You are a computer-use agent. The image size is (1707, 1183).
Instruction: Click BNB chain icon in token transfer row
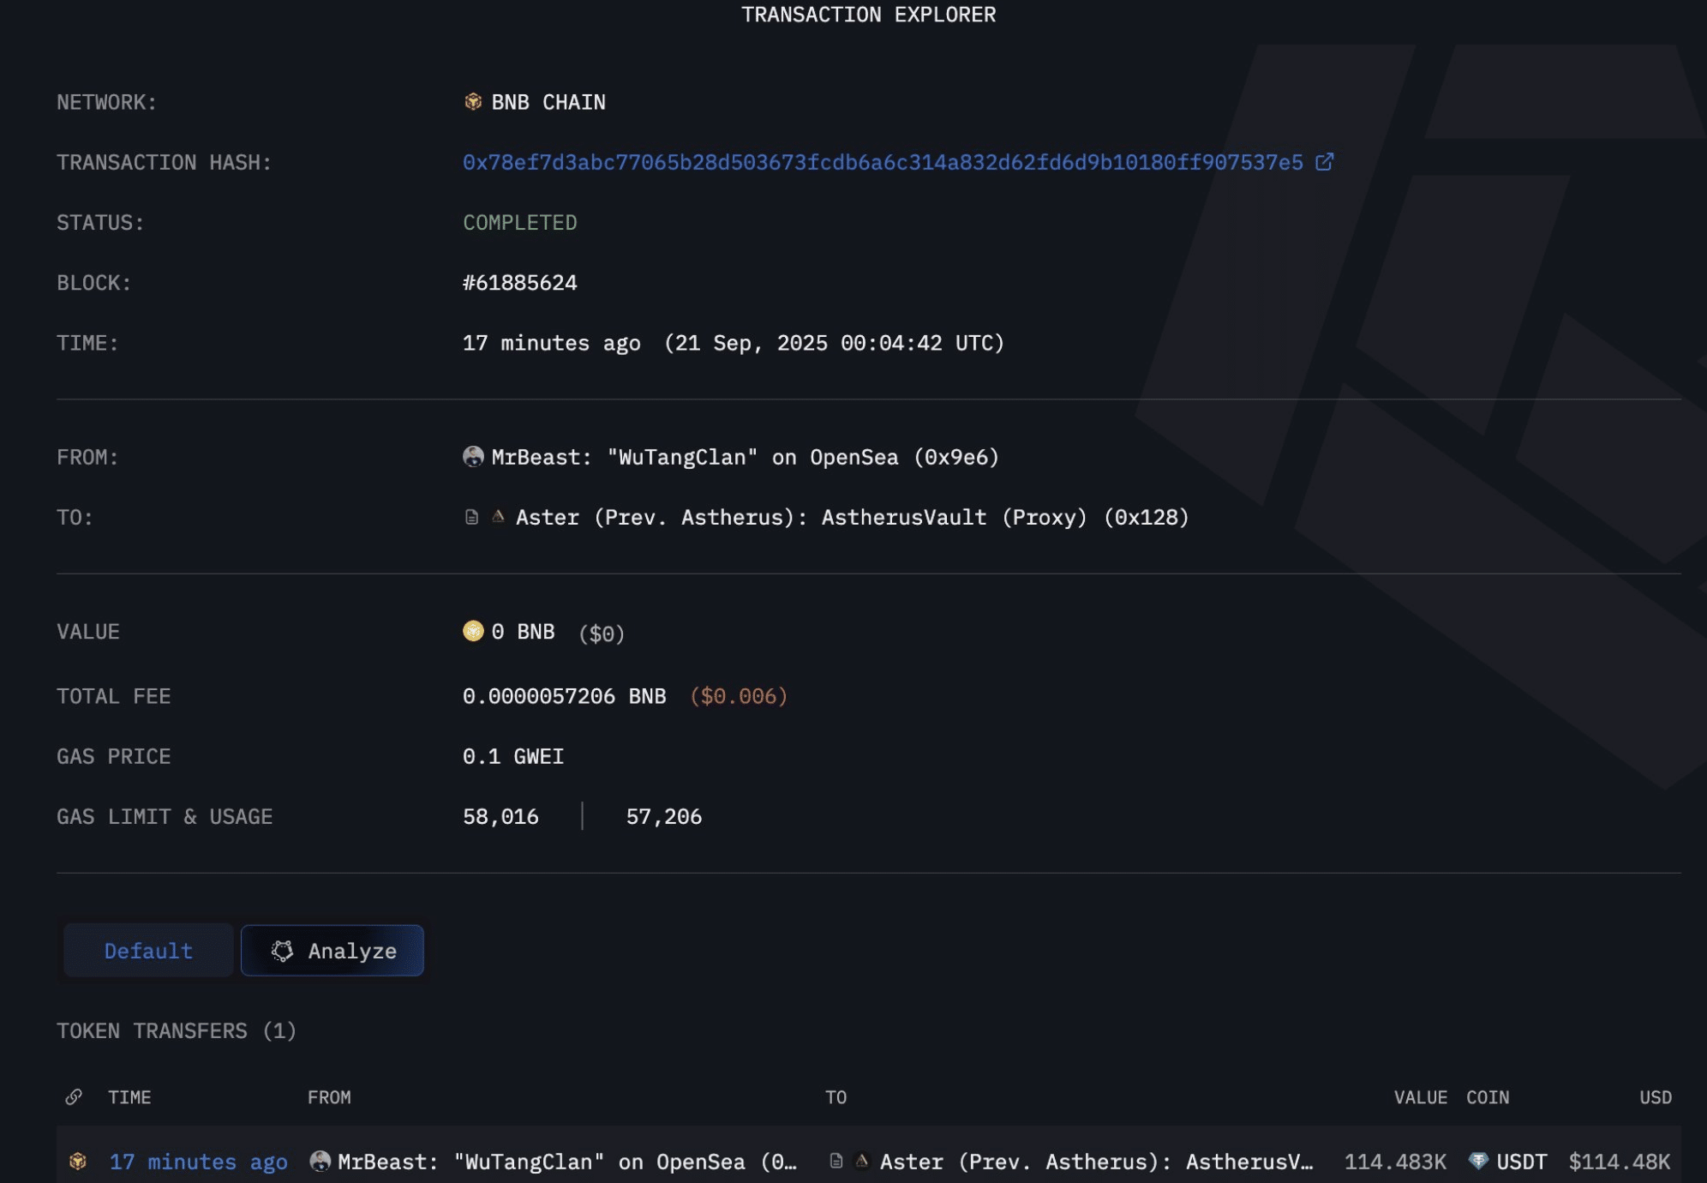pos(78,1162)
